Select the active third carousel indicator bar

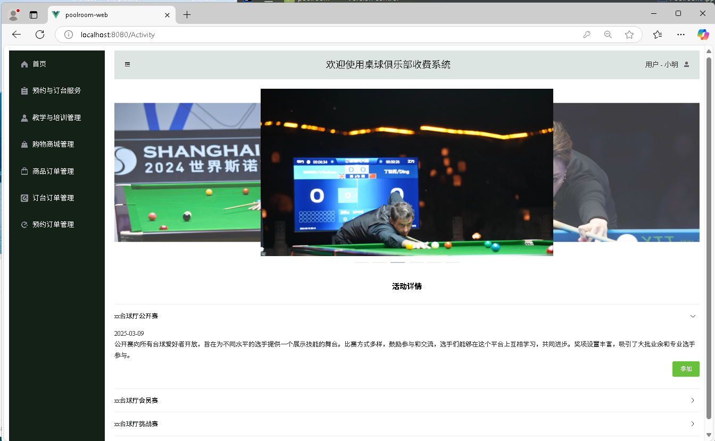(x=397, y=262)
